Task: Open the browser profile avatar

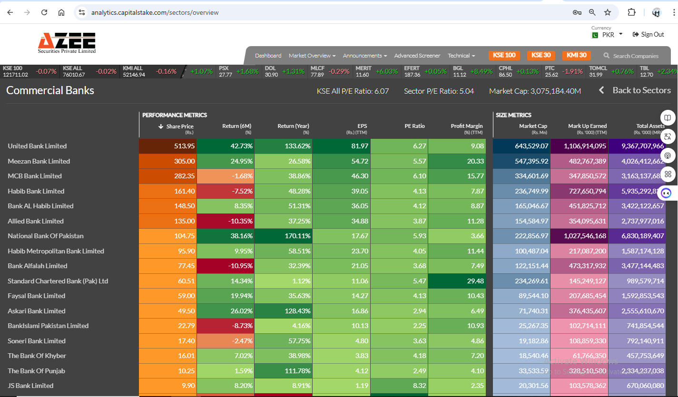Action: 657,12
